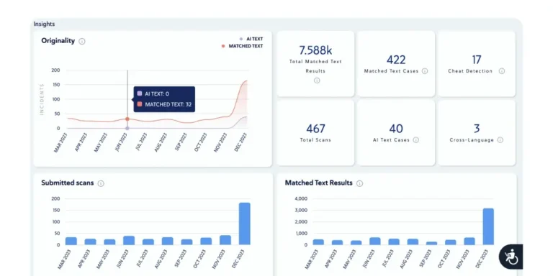Open the accessibility wheelchair widget
This screenshot has height=276, width=553.
coord(511,257)
